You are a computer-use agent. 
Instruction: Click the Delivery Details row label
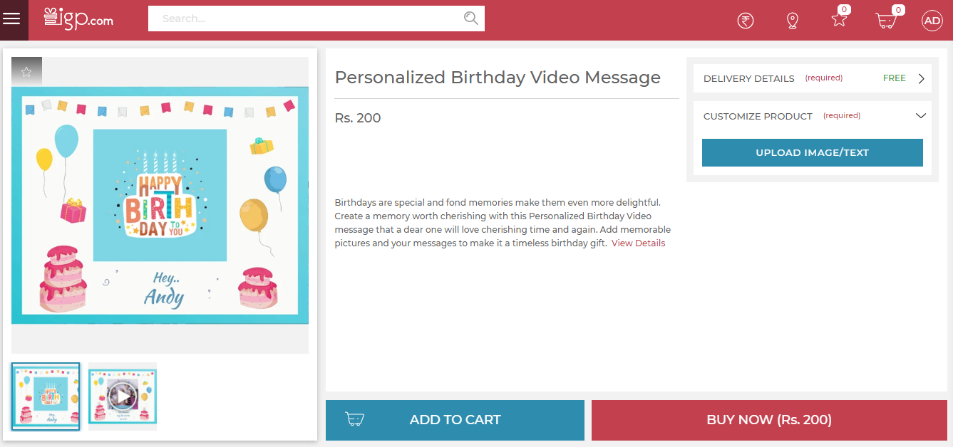(748, 79)
